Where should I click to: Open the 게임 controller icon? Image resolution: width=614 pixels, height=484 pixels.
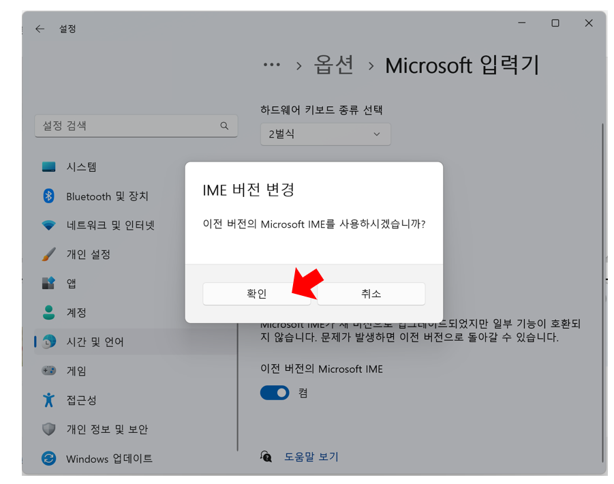click(48, 370)
